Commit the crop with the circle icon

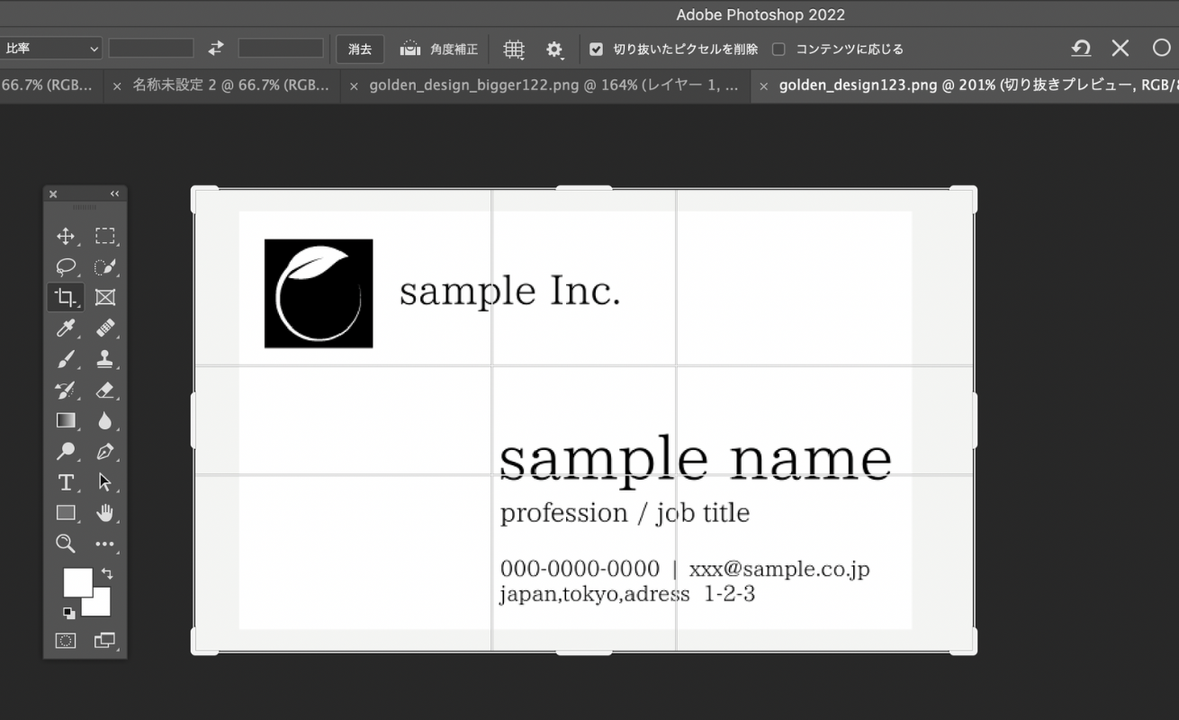point(1161,49)
